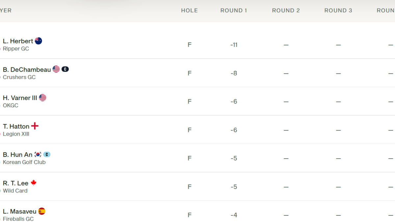Open the Crushers GC team link
The height and width of the screenshot is (222, 395).
pyautogui.click(x=19, y=77)
